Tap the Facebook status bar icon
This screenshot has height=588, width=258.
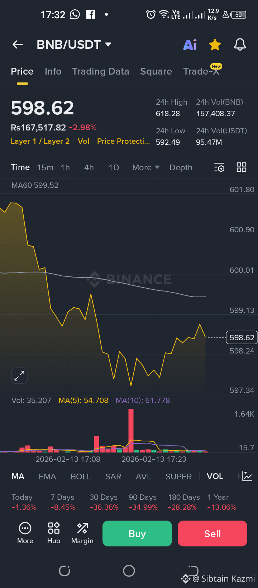point(91,14)
